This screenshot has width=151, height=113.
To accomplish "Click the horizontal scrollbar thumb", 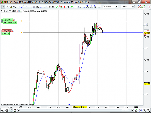I will pyautogui.click(x=125, y=110).
